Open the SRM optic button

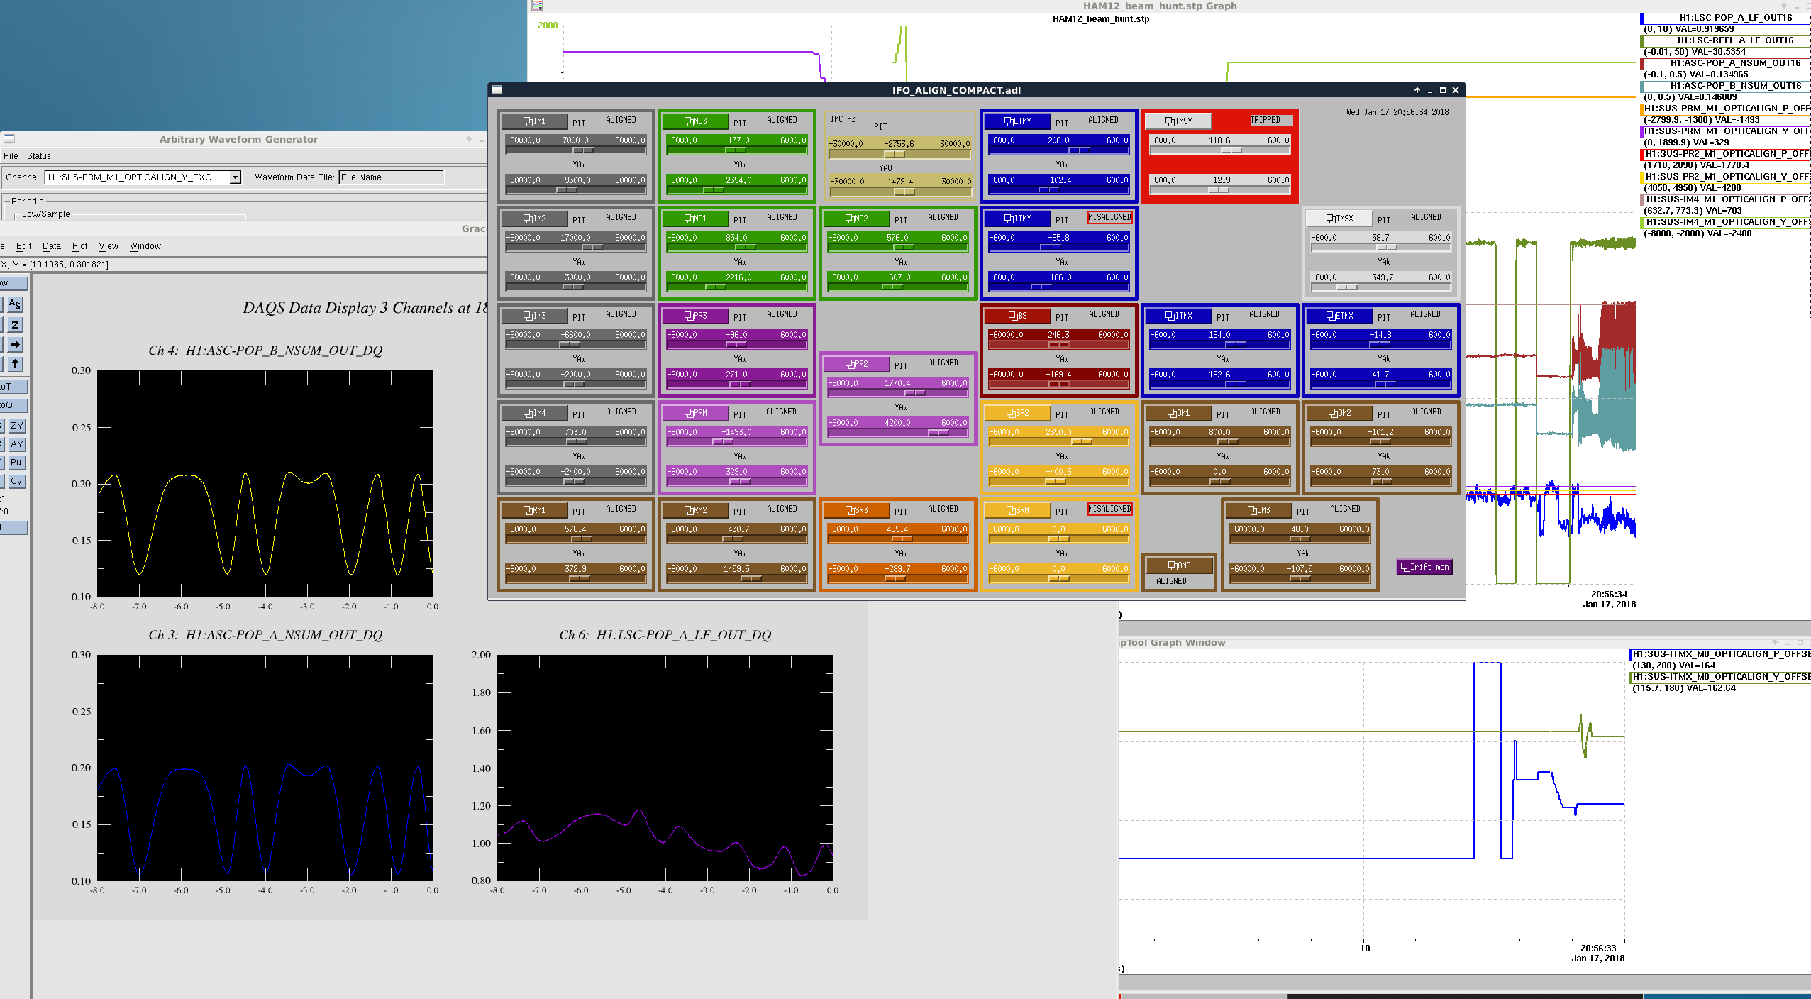pos(1017,510)
